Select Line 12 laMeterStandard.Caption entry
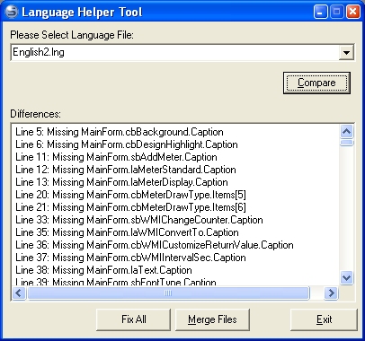This screenshot has width=365, height=341. 126,170
